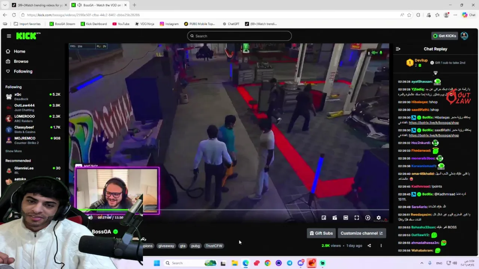The image size is (479, 269).
Task: Share the video via share icon
Action: [369, 245]
